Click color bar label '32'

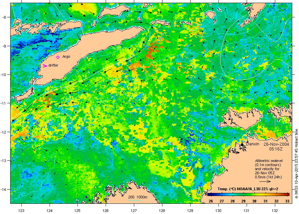click(x=276, y=201)
